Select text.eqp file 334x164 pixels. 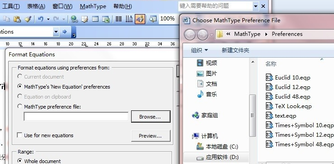coord(281,116)
